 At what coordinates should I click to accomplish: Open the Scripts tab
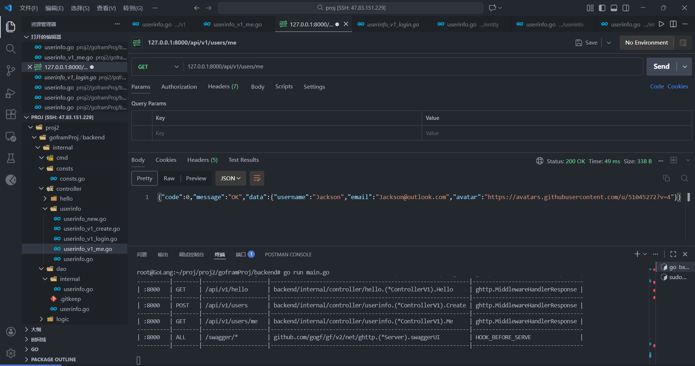[x=284, y=87]
